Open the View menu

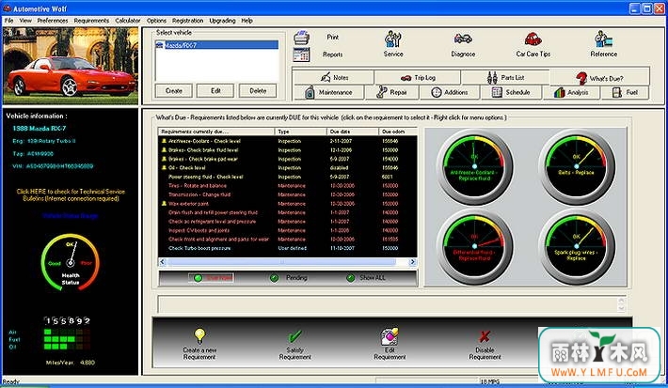(25, 21)
